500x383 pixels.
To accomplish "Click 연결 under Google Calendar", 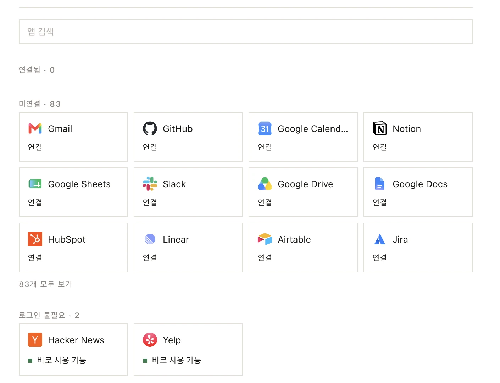I will [265, 147].
